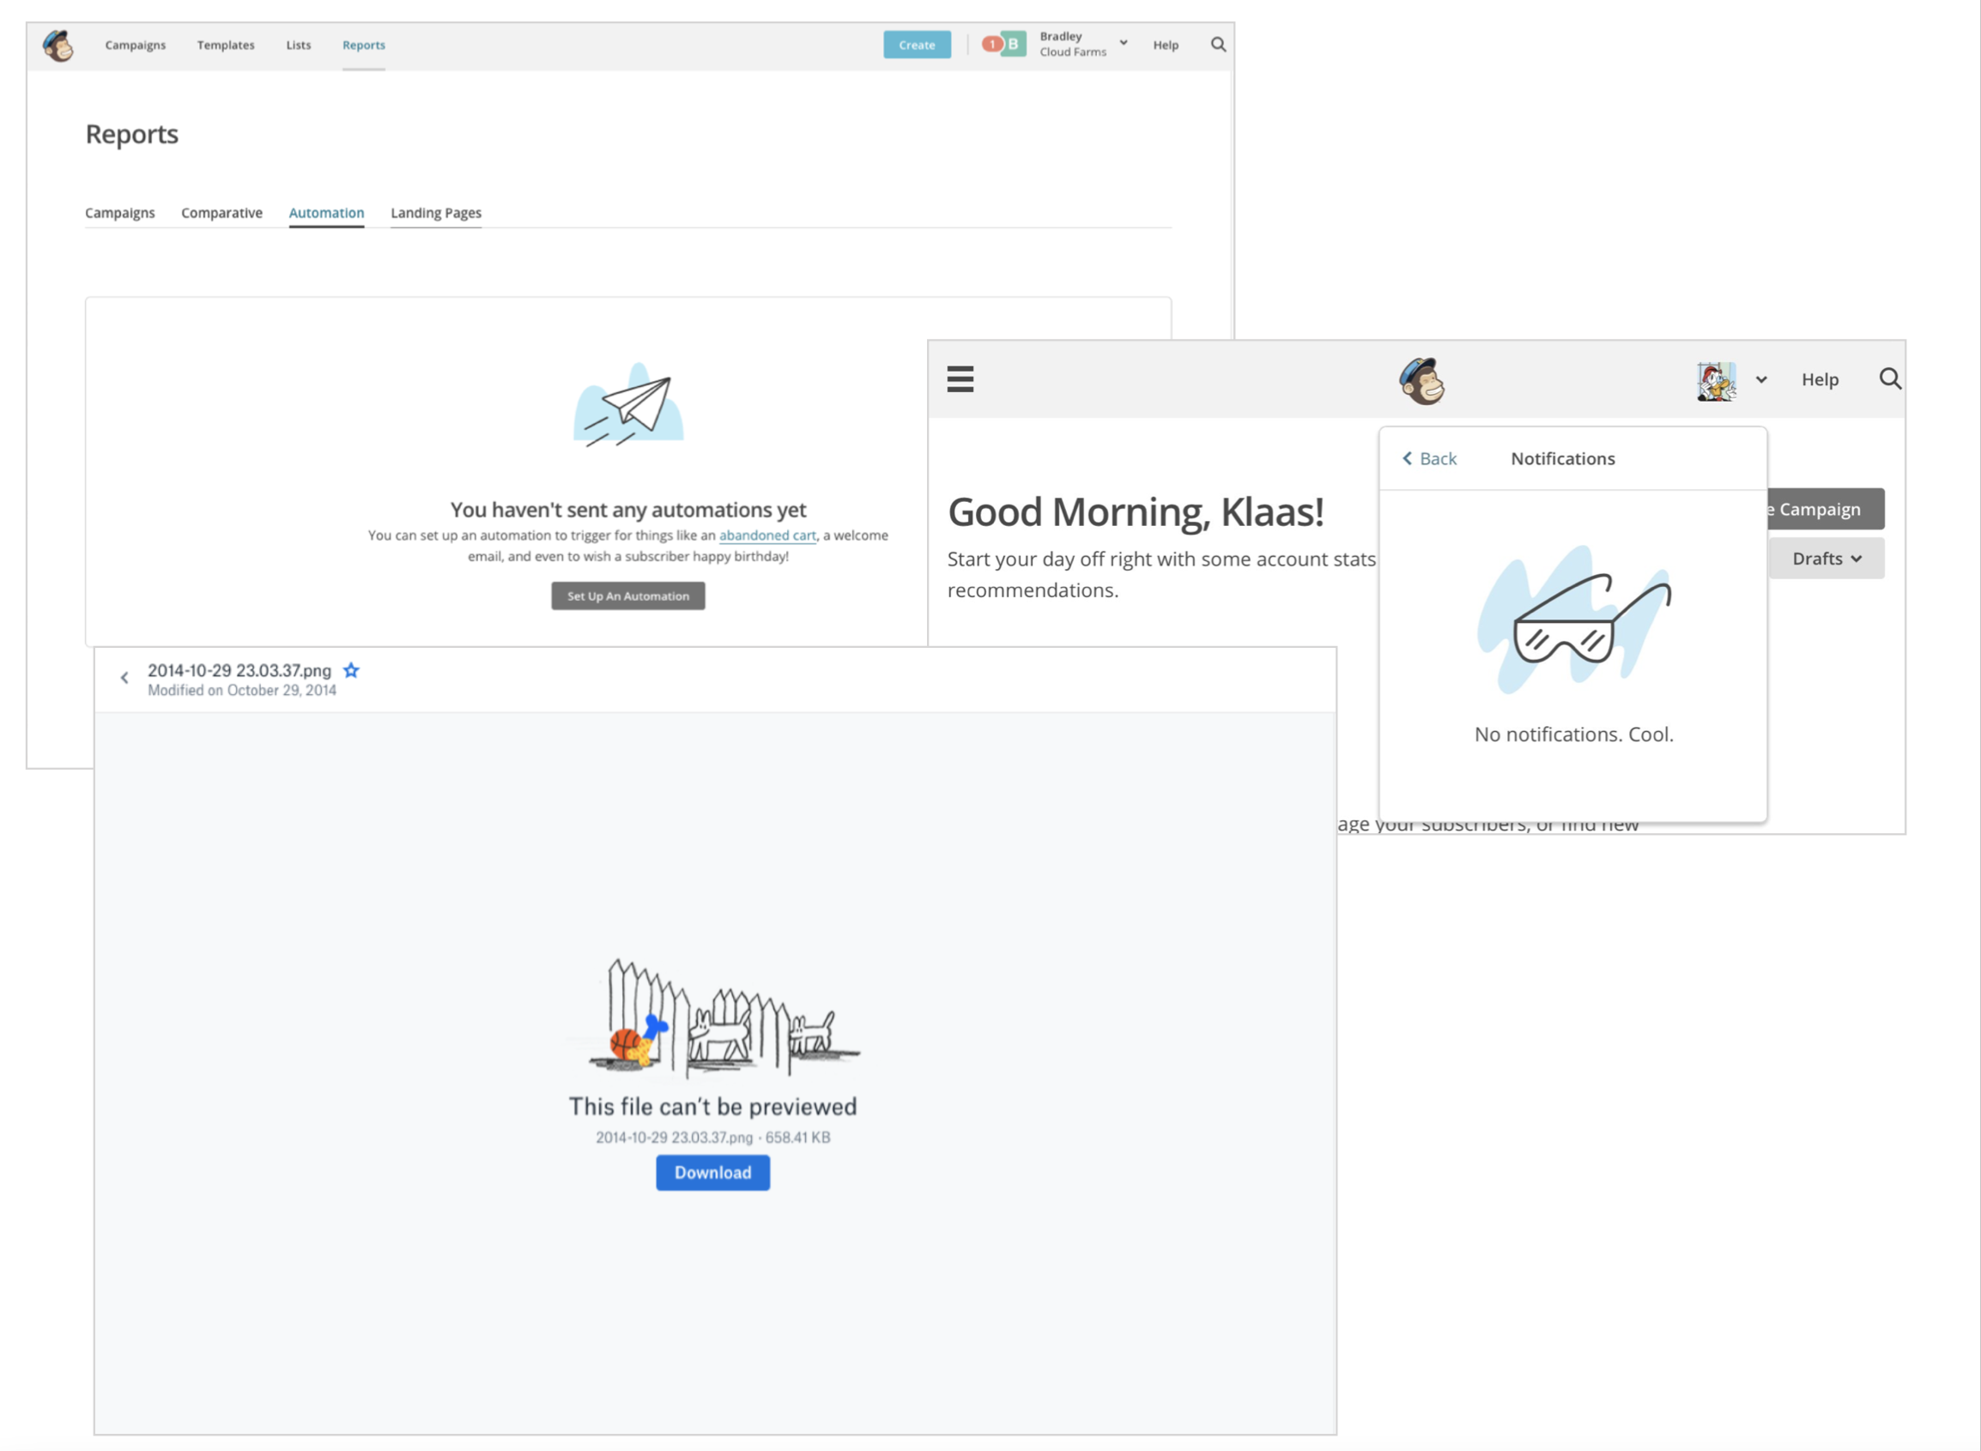
Task: Click the green B account avatar
Action: [1014, 44]
